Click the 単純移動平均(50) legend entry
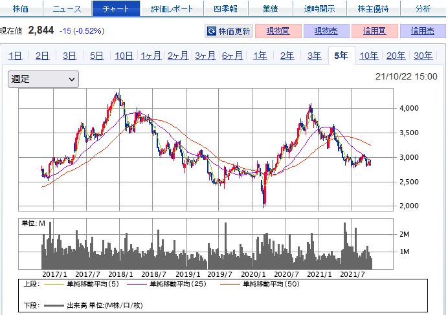This screenshot has width=448, height=315. pyautogui.click(x=260, y=284)
